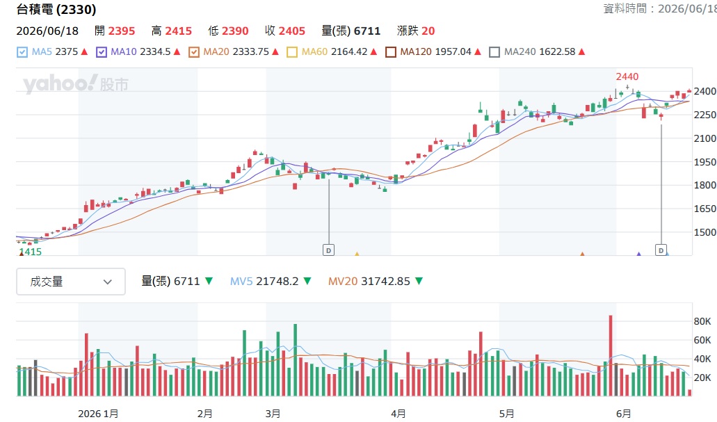Click the dark red triangle below 1415
This screenshot has width=717, height=422.
22,253
